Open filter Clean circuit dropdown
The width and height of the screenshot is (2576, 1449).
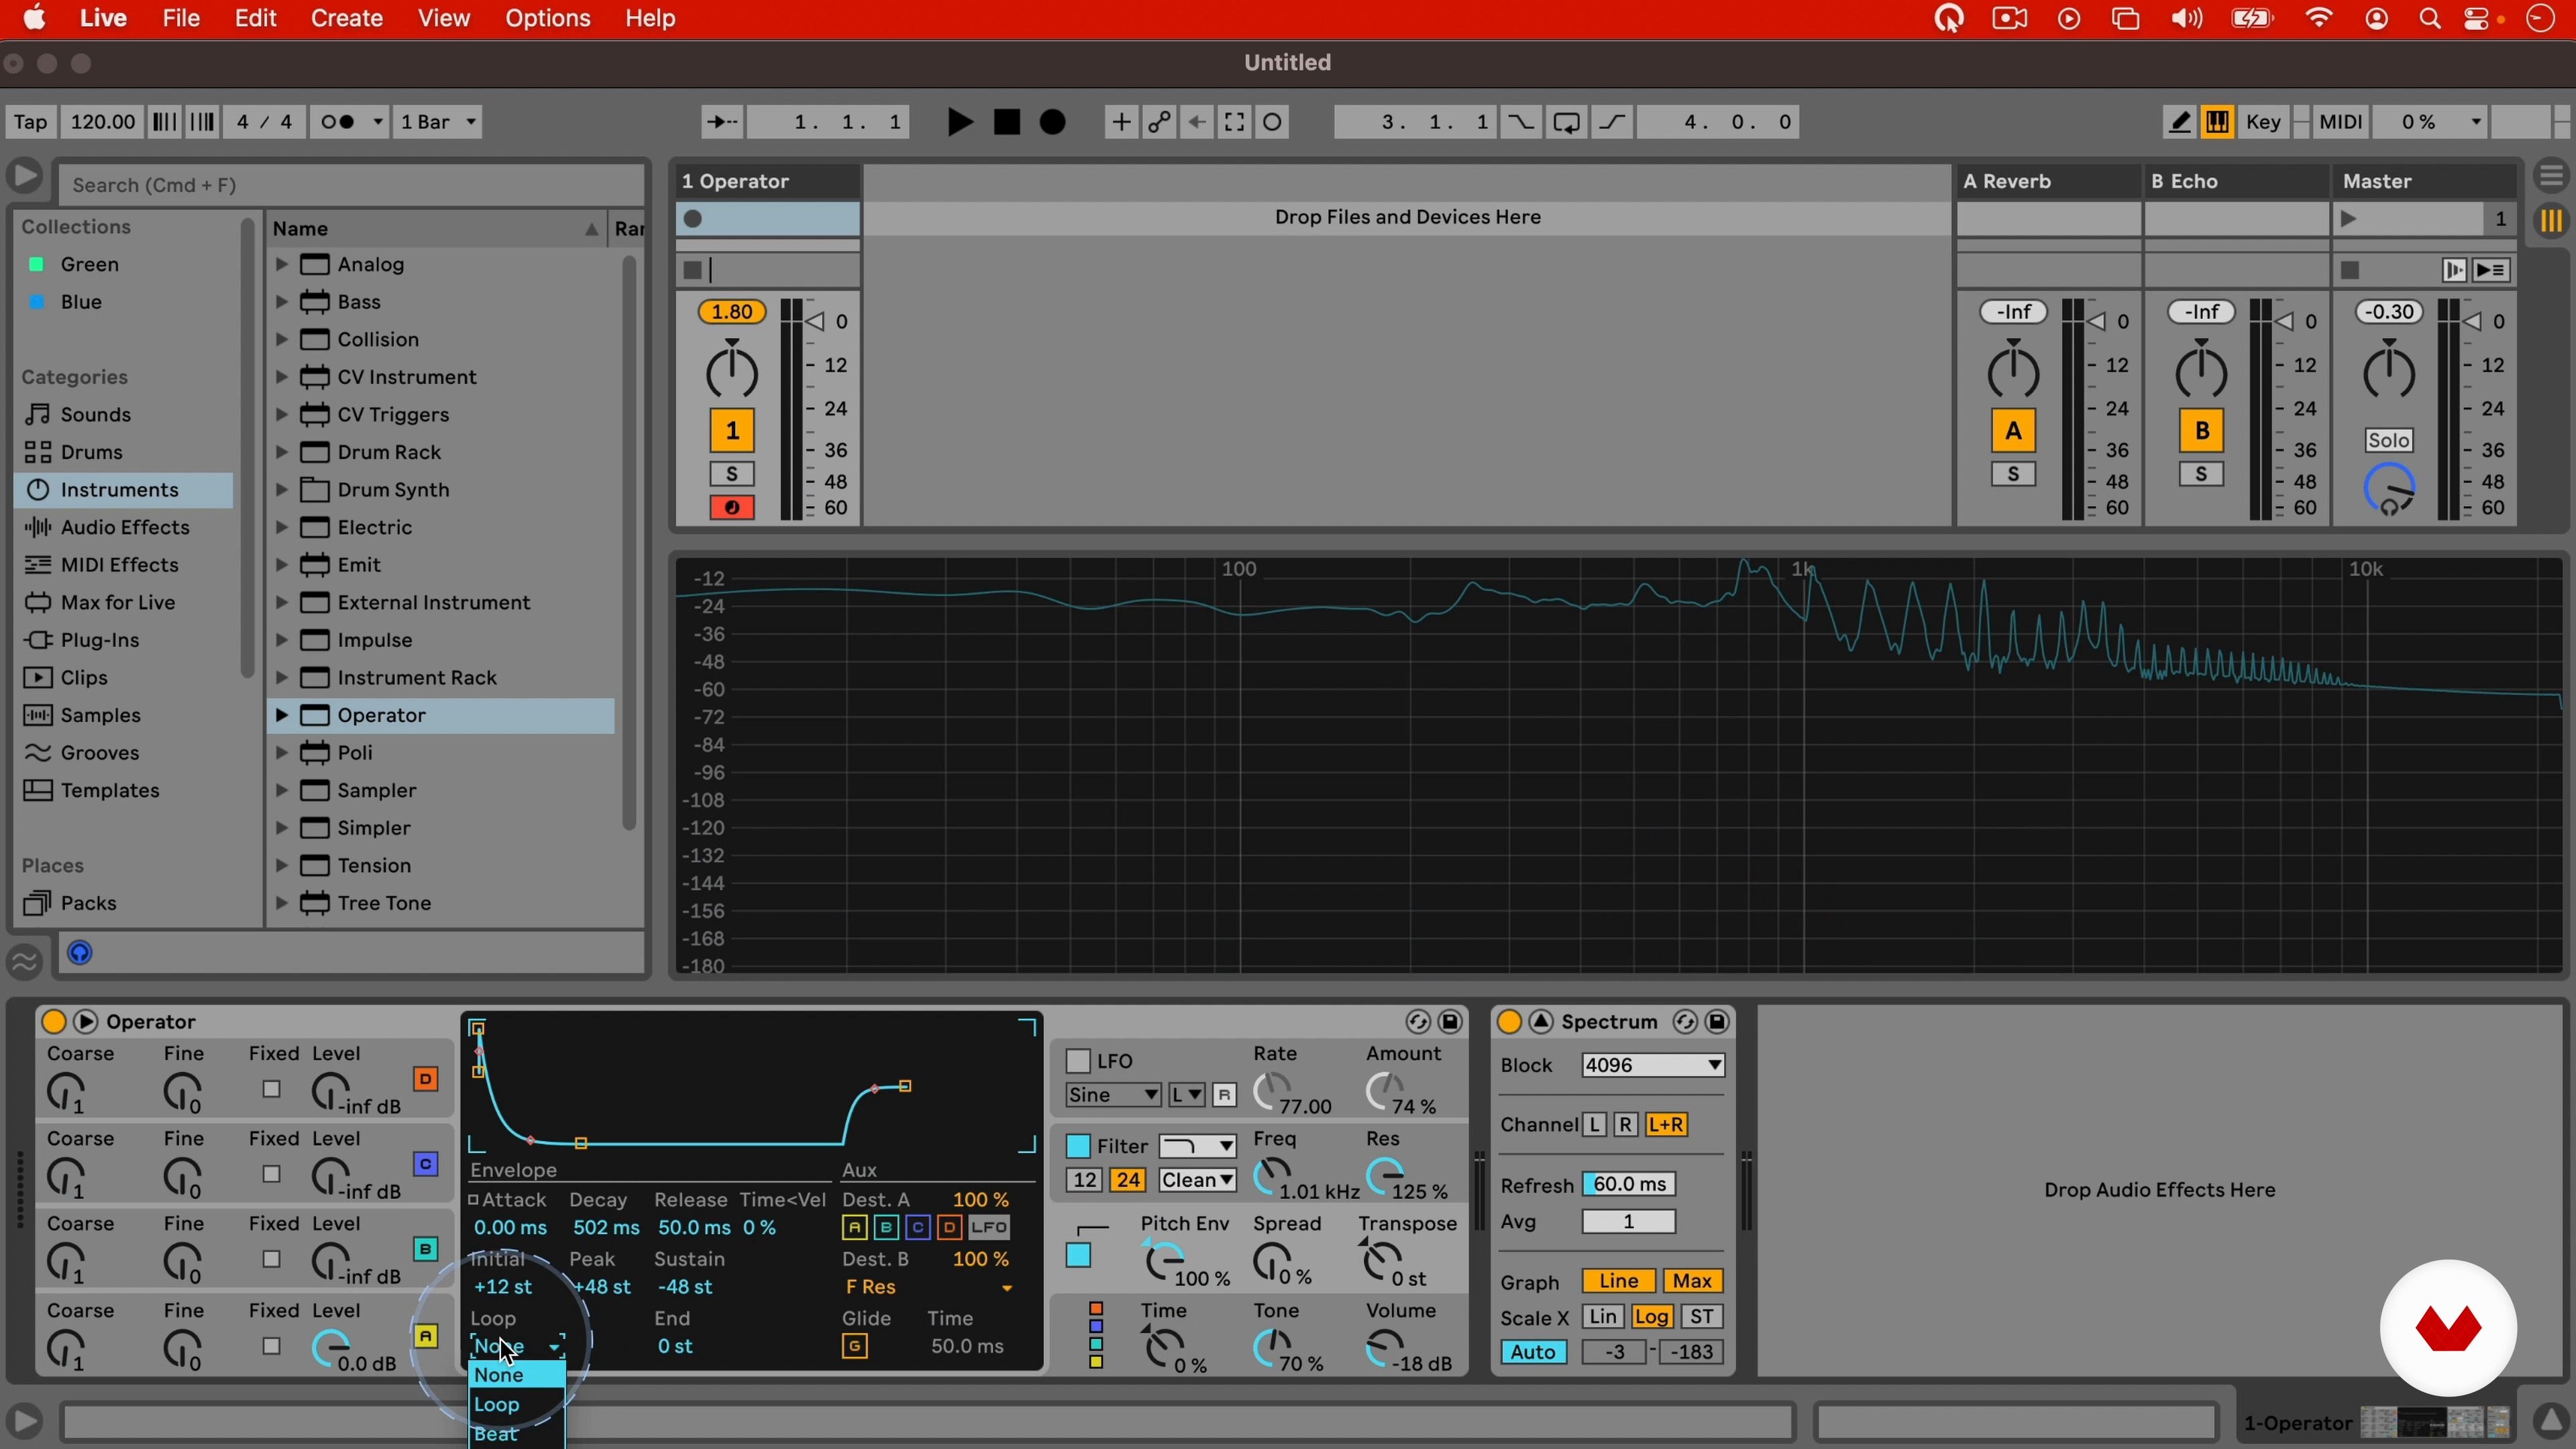pos(1197,1180)
